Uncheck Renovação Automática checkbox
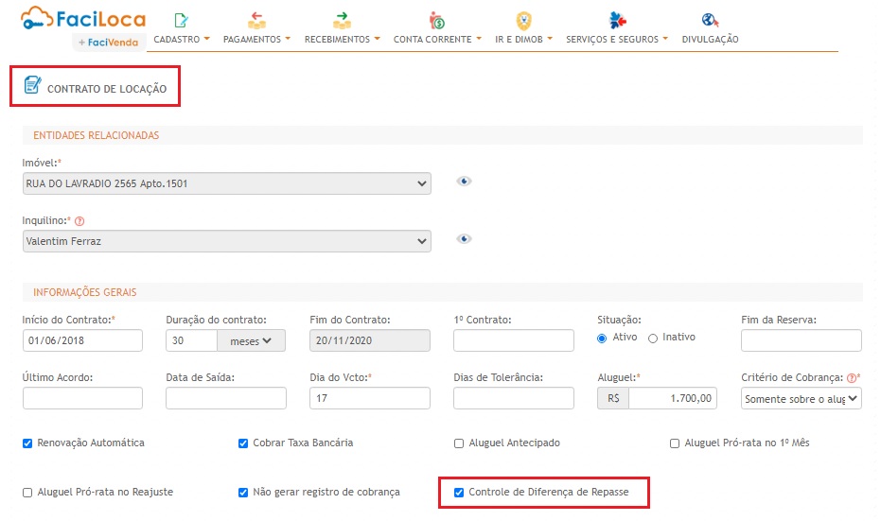The image size is (881, 521). pyautogui.click(x=27, y=443)
